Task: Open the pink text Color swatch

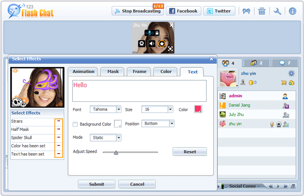Action: (198, 109)
